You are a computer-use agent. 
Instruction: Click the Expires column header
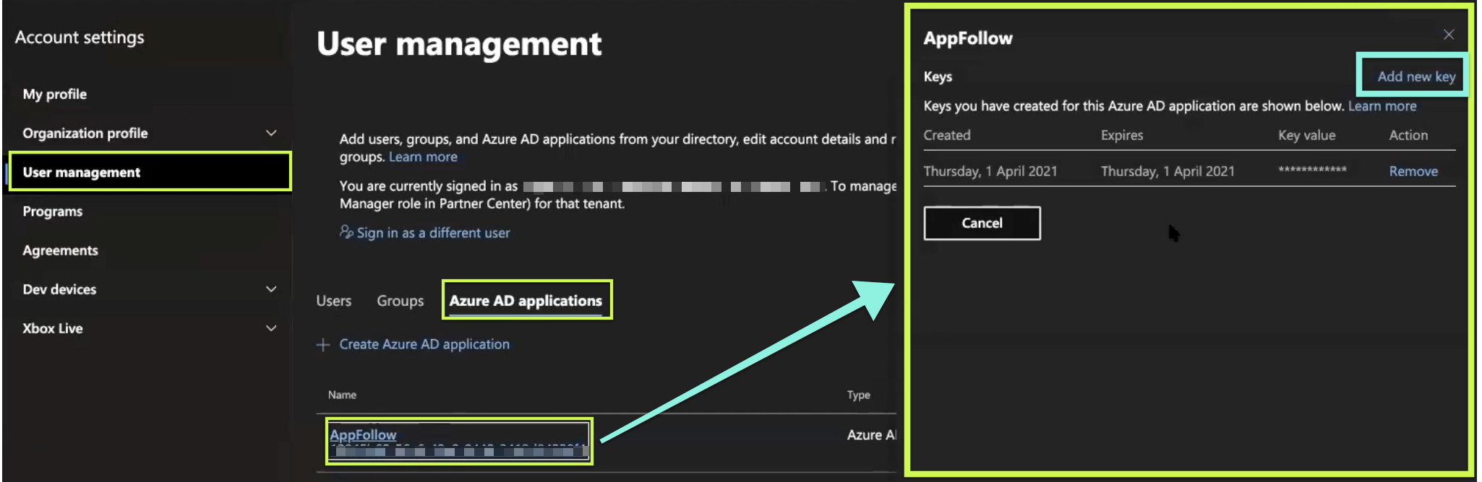(x=1122, y=135)
